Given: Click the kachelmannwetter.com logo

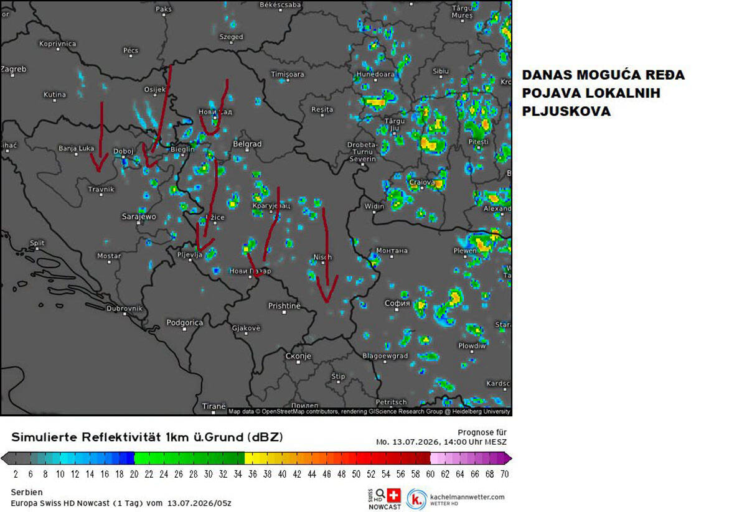Looking at the screenshot, I should [456, 499].
